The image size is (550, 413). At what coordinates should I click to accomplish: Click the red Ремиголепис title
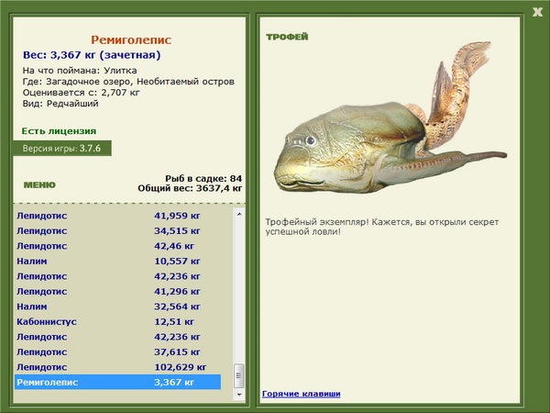point(131,39)
